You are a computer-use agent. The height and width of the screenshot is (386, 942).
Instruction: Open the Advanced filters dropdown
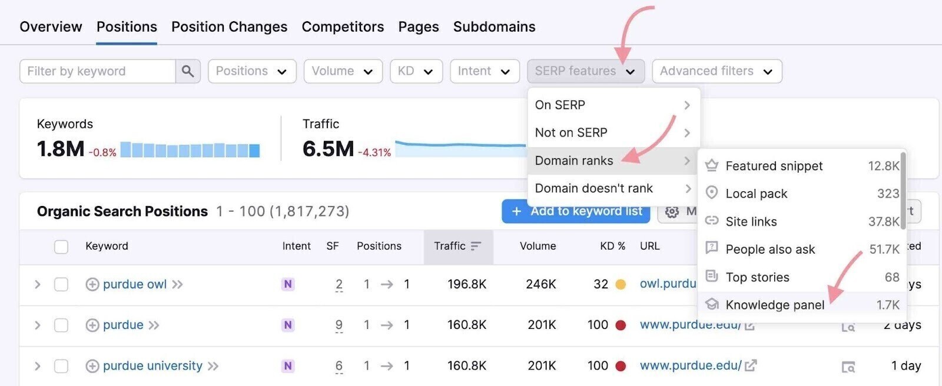coord(717,71)
